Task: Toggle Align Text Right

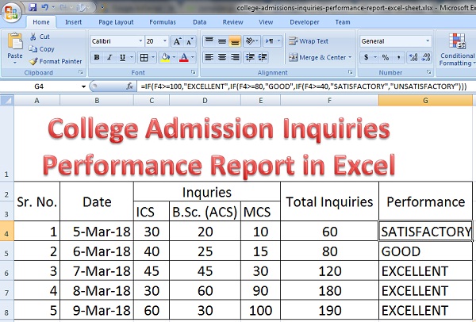Action: (x=235, y=57)
